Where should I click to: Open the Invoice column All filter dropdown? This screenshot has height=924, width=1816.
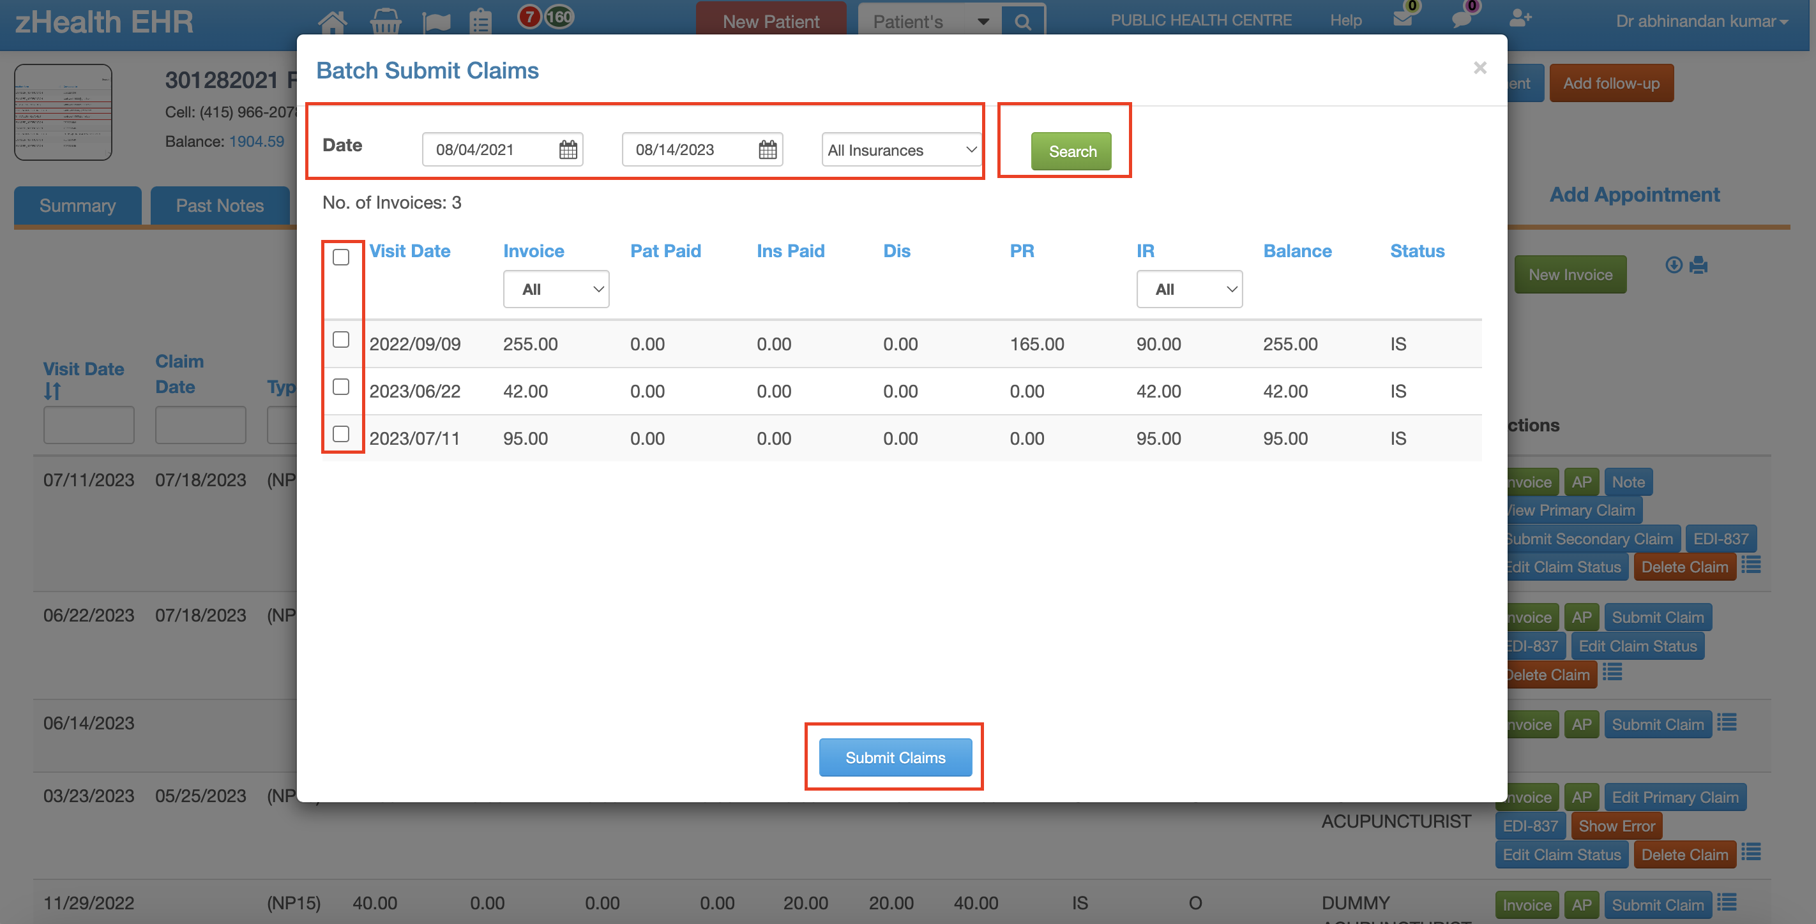(x=556, y=290)
